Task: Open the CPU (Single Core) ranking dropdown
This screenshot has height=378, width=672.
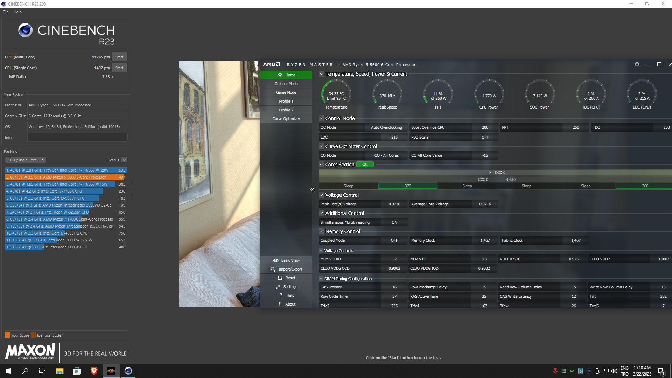Action: coord(26,160)
